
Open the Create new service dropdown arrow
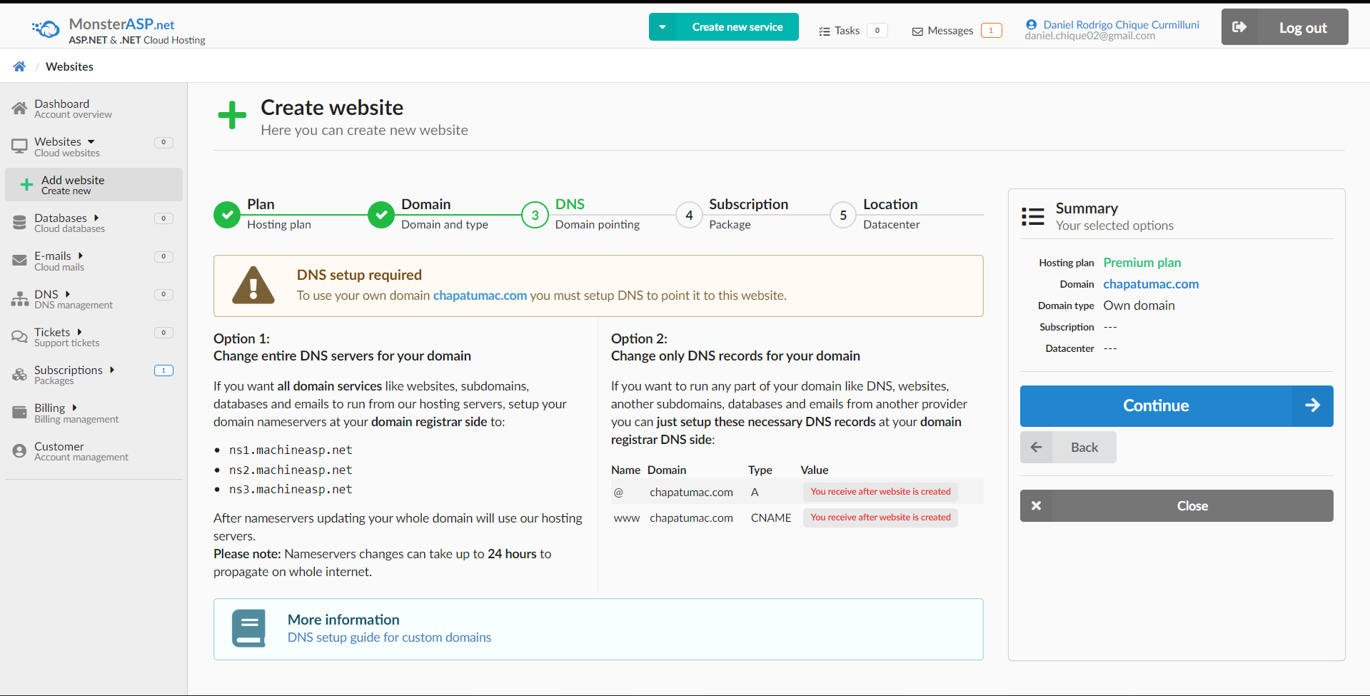(x=663, y=27)
